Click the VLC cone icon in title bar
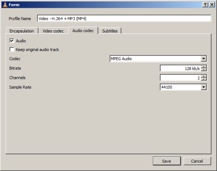217x171 pixels. [x=5, y=5]
